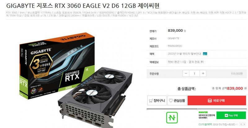Decrease order quantity with minus button

(186, 73)
